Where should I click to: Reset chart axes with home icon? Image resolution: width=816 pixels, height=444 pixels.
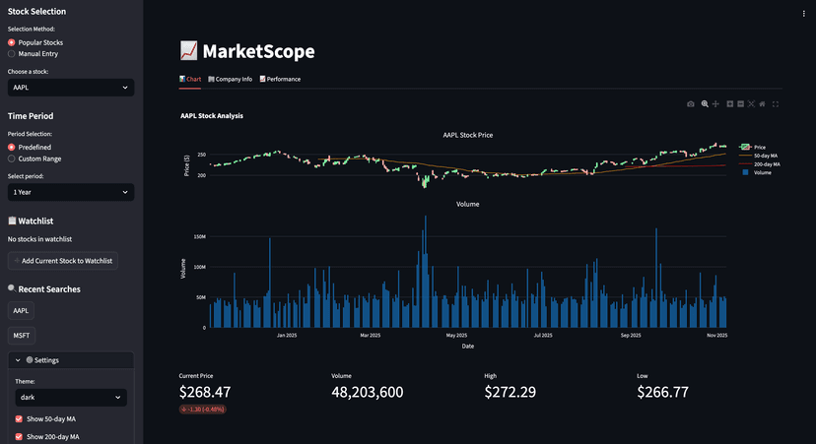click(762, 103)
